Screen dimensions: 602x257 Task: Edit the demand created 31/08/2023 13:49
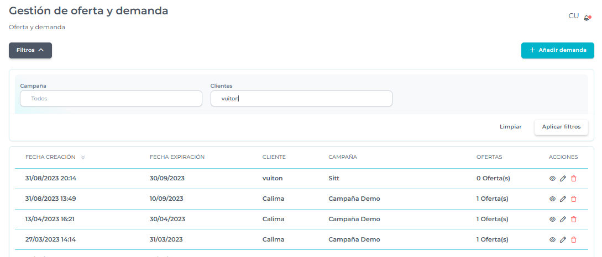(x=563, y=199)
